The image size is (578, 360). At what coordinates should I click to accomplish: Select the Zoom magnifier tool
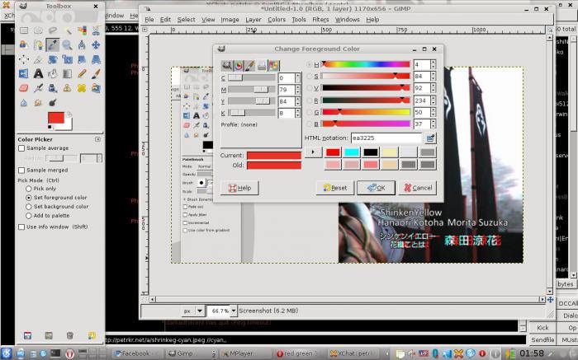pyautogui.click(x=67, y=44)
